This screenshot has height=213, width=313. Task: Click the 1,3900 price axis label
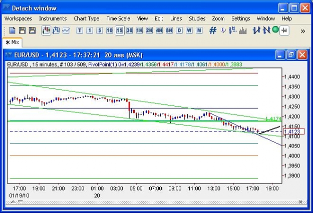pyautogui.click(x=292, y=175)
